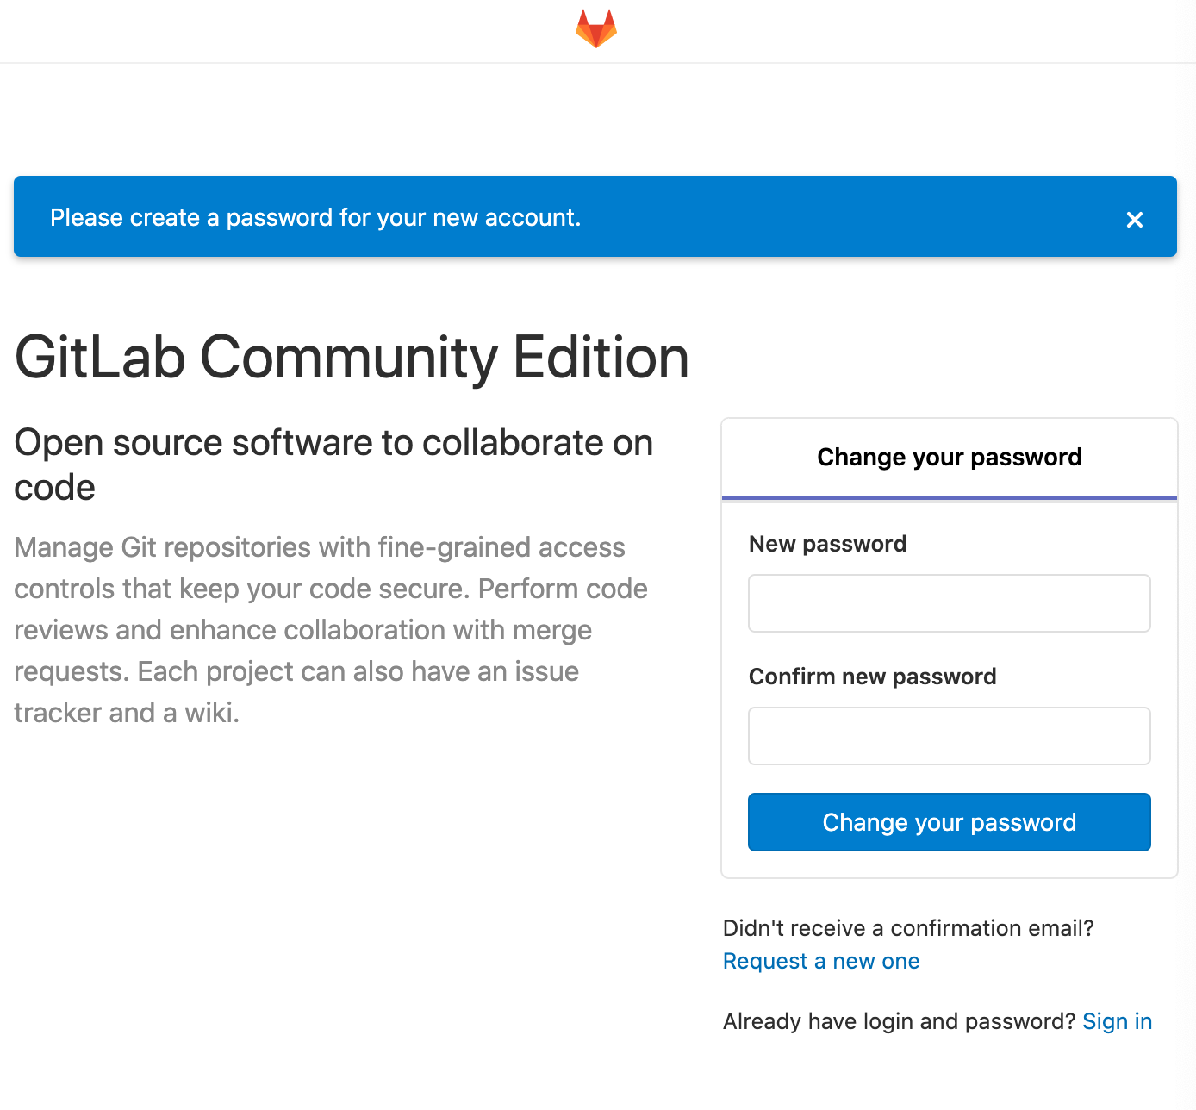This screenshot has width=1196, height=1110.
Task: Click the GitLab fox logo
Action: point(595,28)
